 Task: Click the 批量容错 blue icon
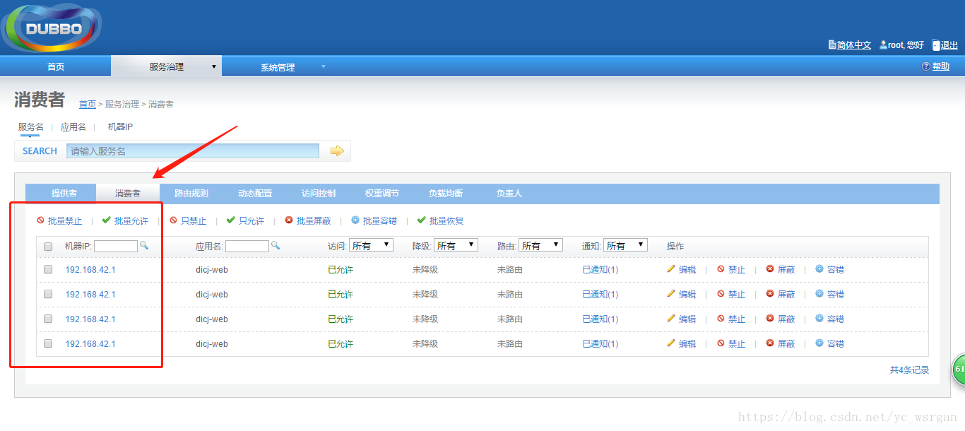(355, 220)
